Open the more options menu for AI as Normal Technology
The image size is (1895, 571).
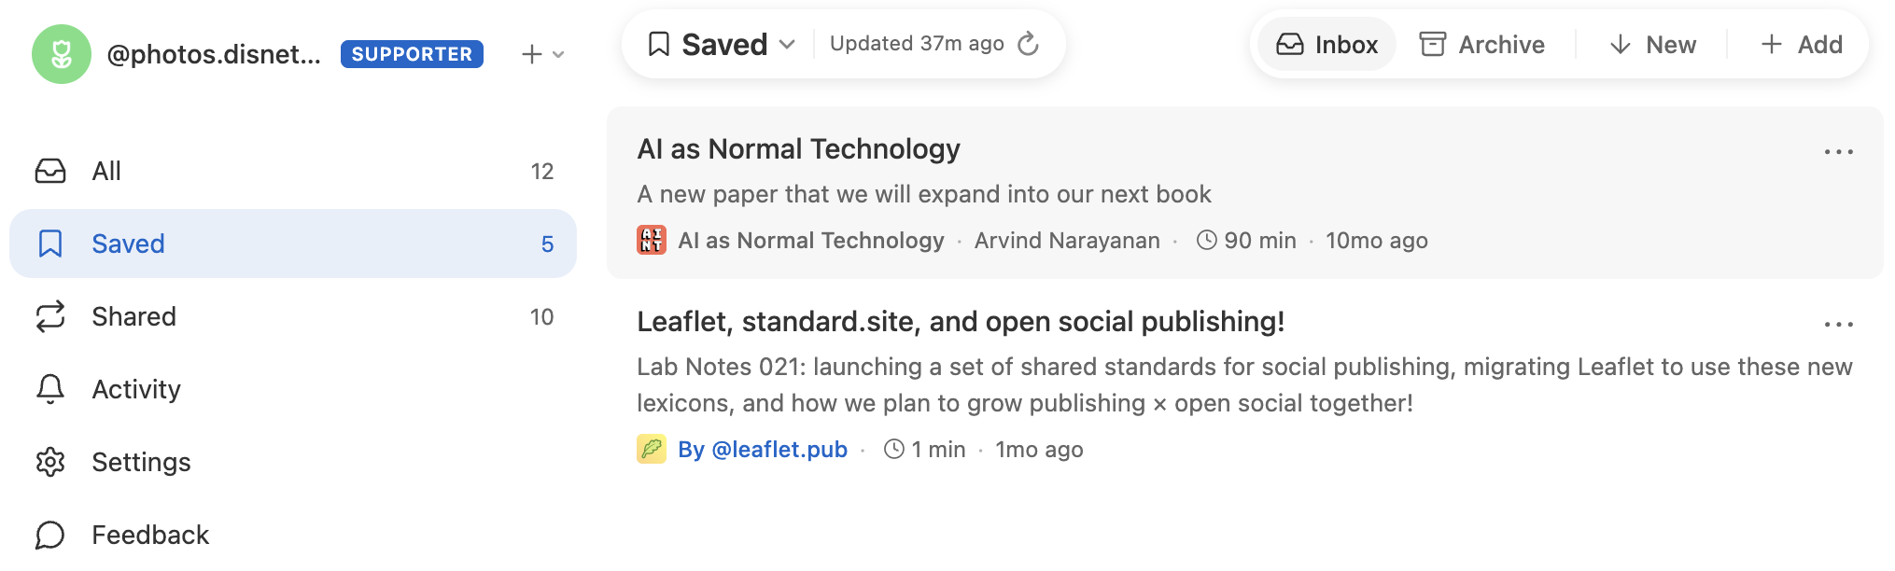tap(1838, 152)
